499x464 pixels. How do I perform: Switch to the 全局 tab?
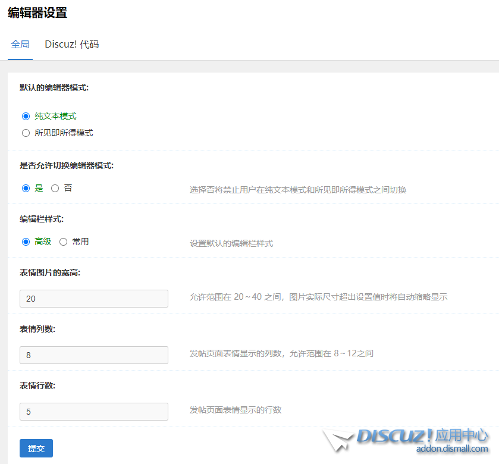20,43
